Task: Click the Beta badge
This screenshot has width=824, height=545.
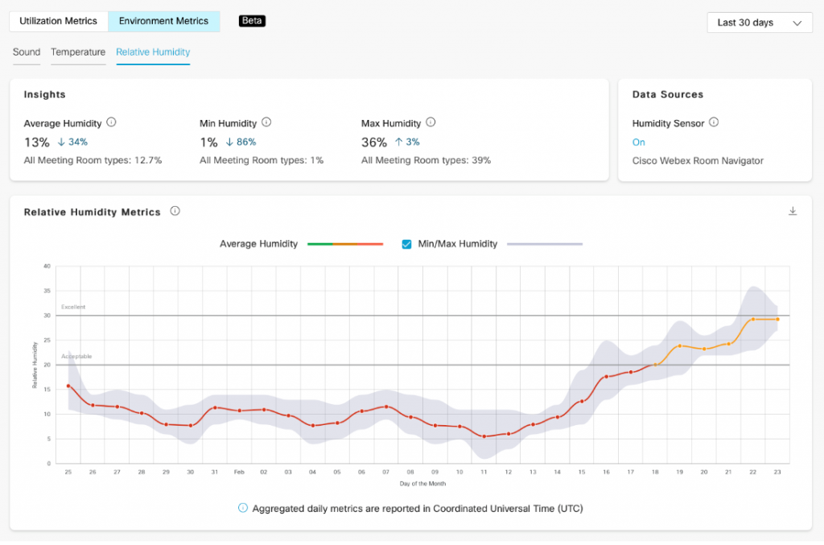Action: pyautogui.click(x=252, y=21)
